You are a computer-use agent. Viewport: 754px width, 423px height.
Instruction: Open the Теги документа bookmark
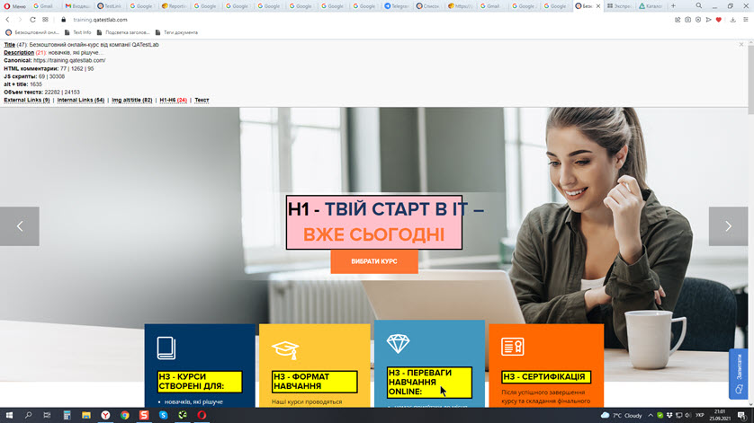coord(175,32)
